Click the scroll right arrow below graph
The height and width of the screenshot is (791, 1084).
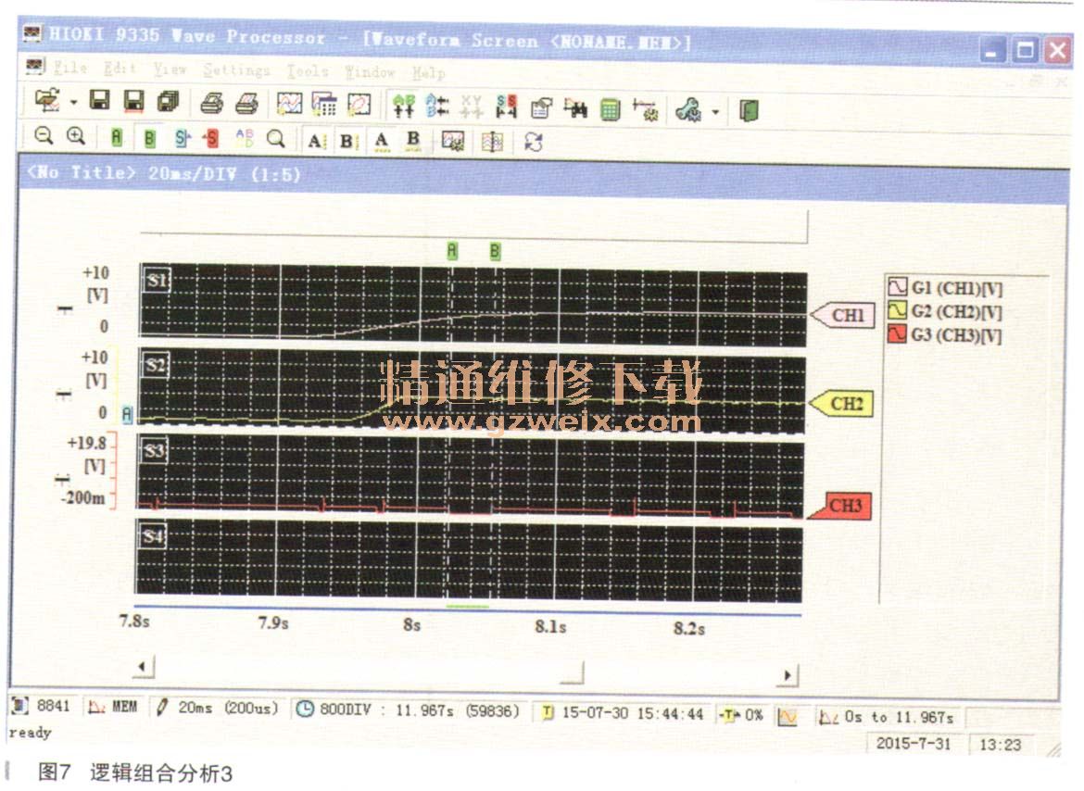[788, 675]
